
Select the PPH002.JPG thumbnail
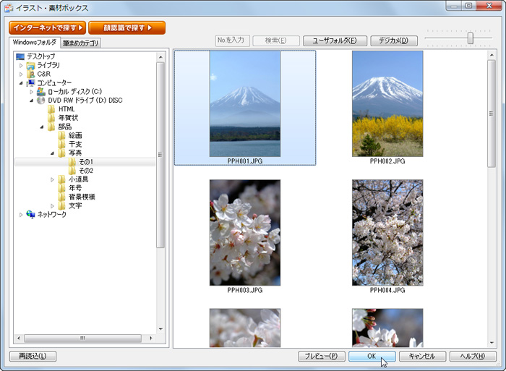click(387, 104)
